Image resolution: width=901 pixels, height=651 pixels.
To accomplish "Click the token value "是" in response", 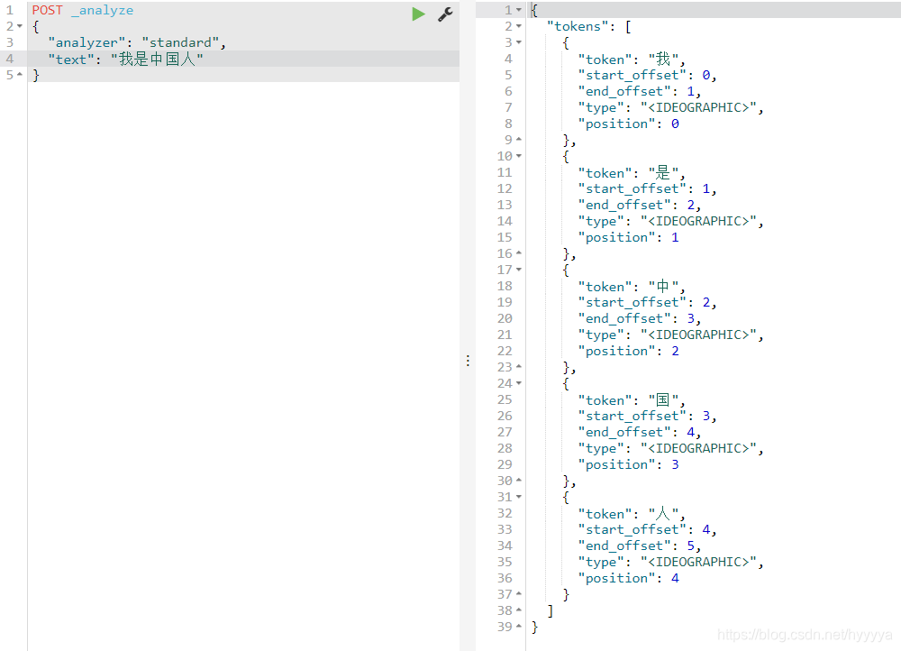I will [x=663, y=172].
